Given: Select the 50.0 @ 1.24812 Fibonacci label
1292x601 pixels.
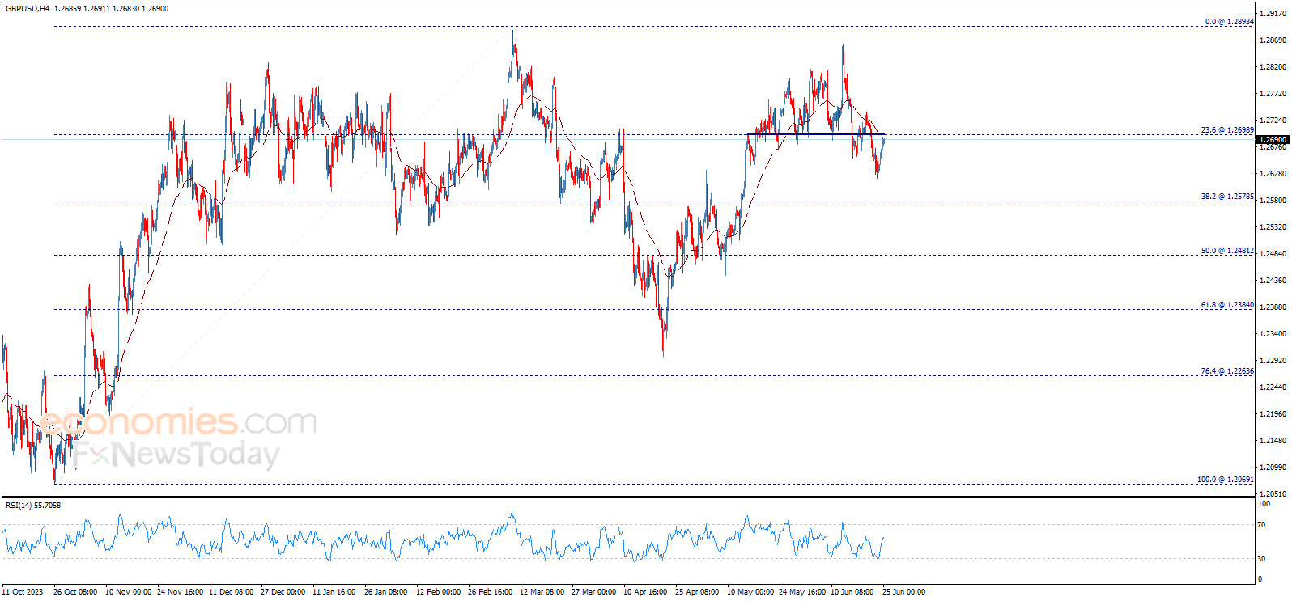Looking at the screenshot, I should tap(1227, 251).
